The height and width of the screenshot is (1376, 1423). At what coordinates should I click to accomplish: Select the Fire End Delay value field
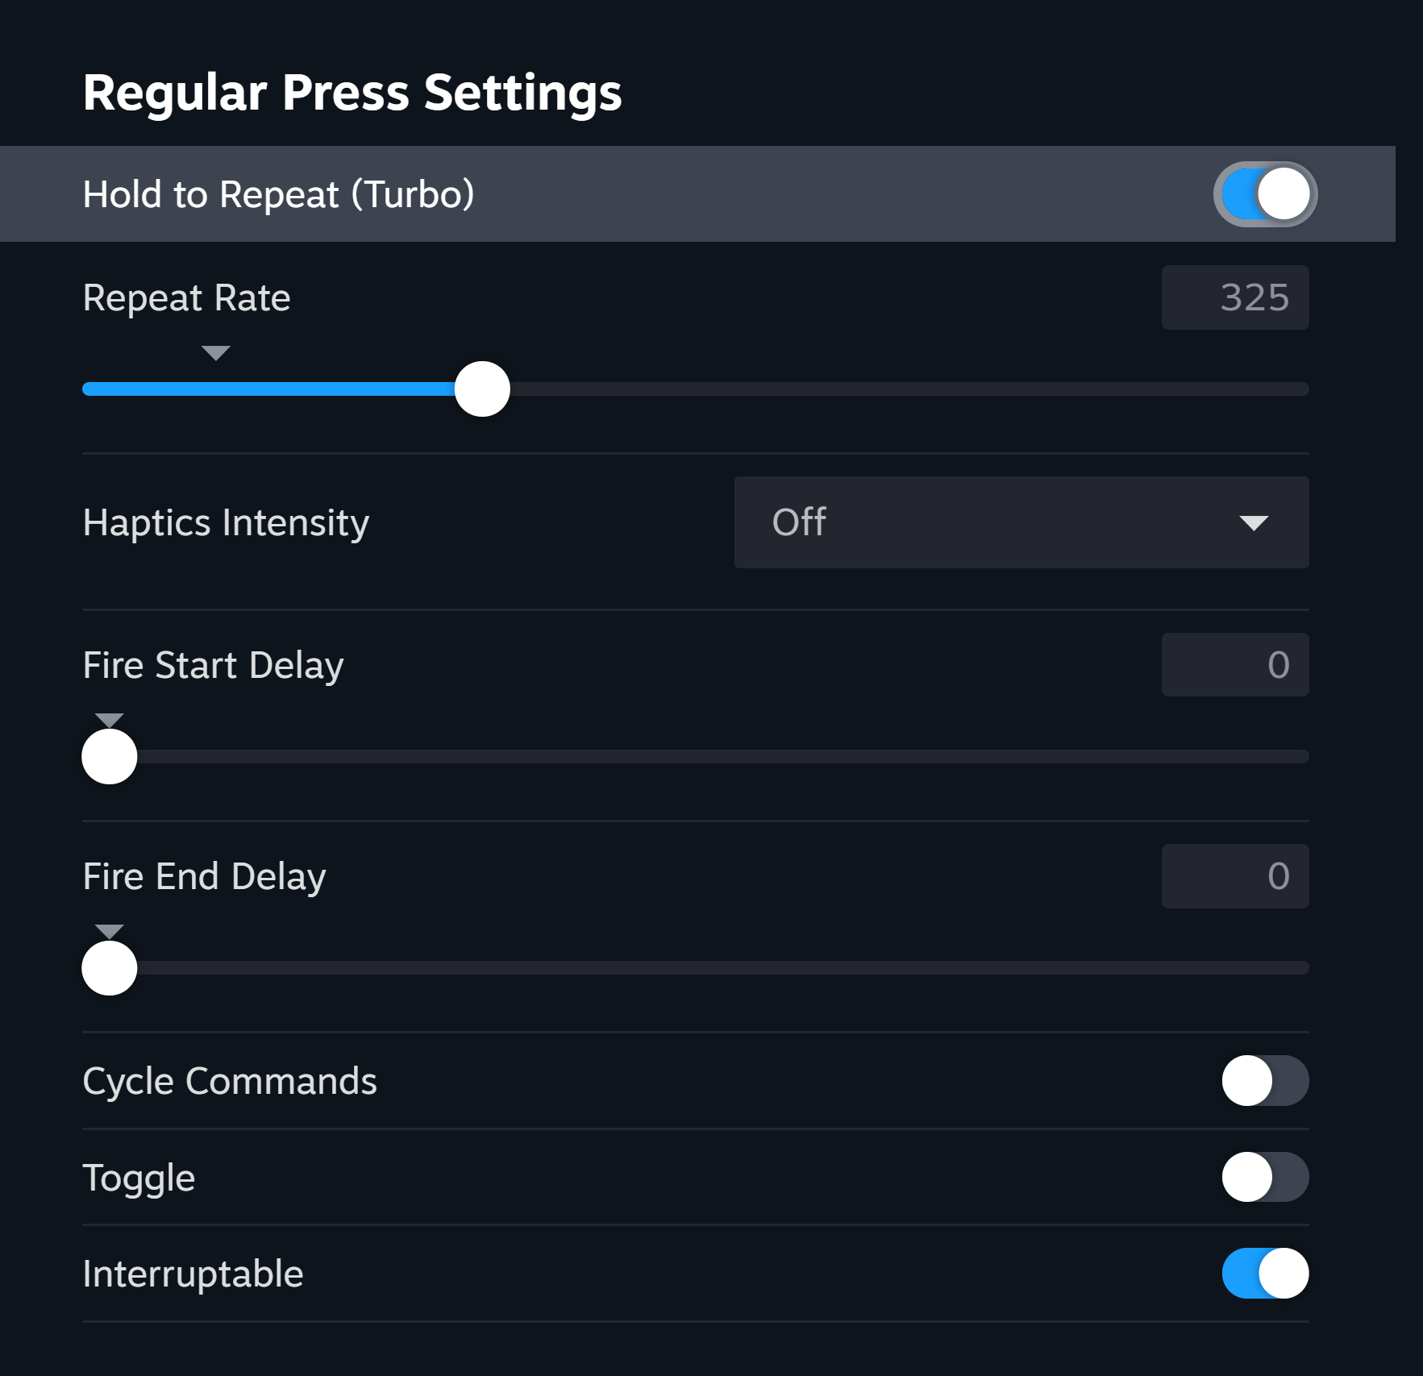[1234, 876]
